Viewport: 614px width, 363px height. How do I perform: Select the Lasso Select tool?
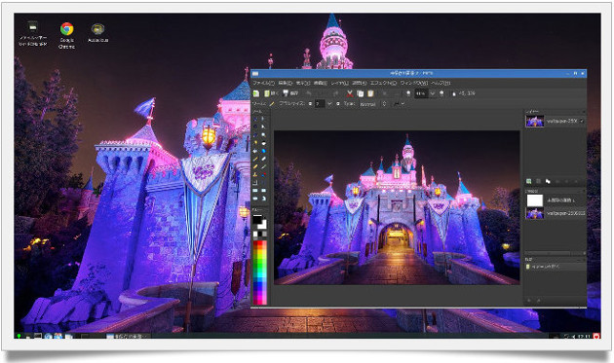[x=255, y=127]
